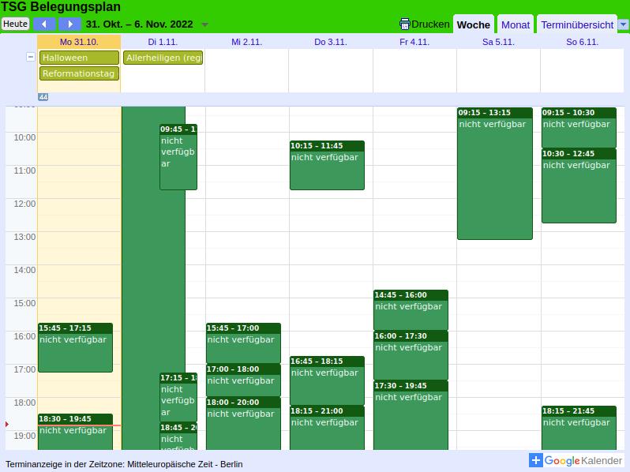Open the date range dropdown arrow
630x472 pixels.
[x=205, y=24]
